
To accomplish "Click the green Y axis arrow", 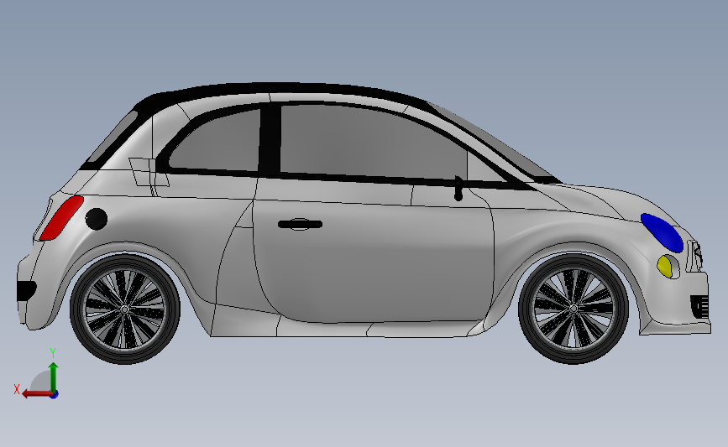I will pyautogui.click(x=53, y=377).
